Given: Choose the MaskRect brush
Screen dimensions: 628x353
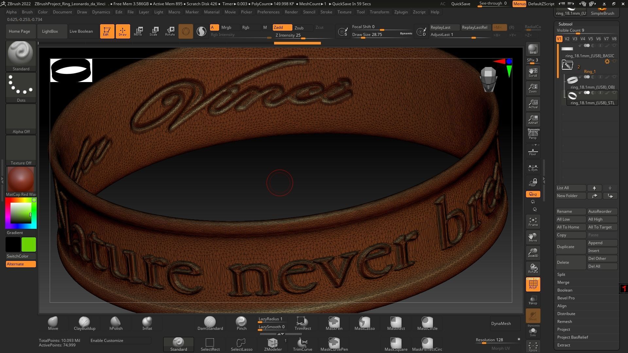Looking at the screenshot, I should coord(396,323).
